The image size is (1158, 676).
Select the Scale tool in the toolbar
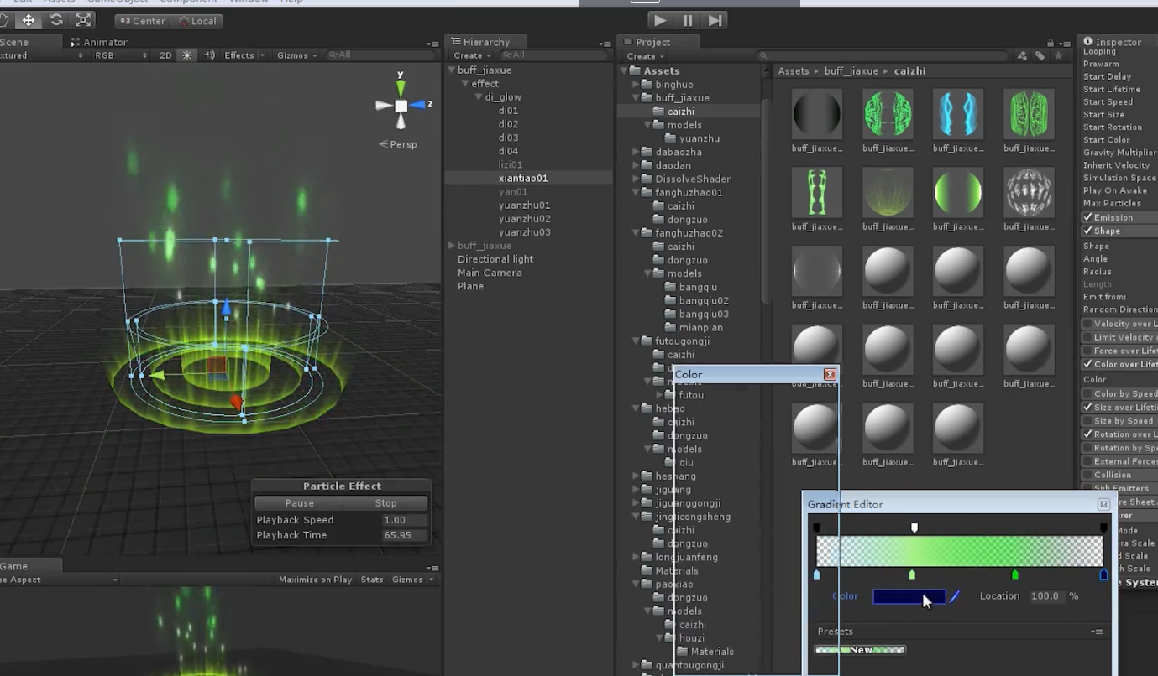coord(83,20)
